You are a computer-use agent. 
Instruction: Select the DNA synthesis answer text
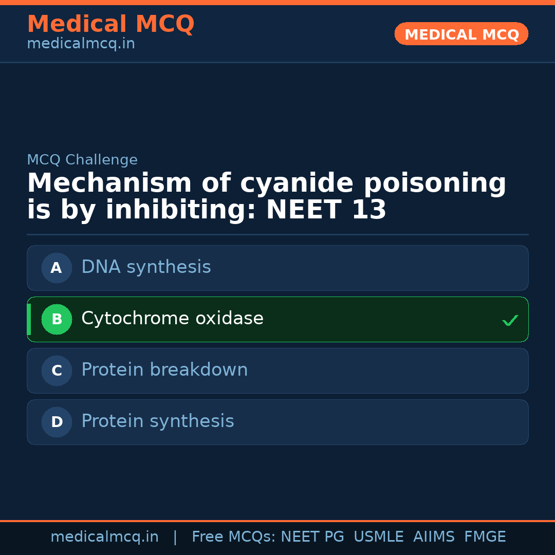pos(146,267)
